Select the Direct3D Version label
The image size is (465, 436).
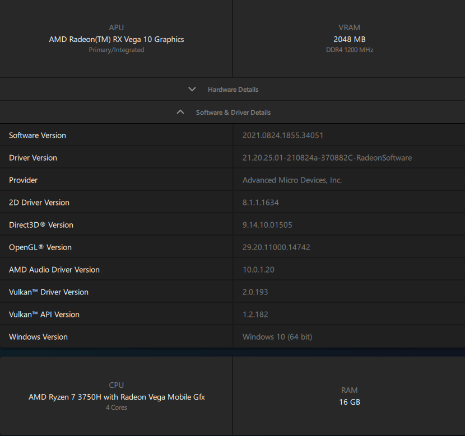click(x=41, y=225)
